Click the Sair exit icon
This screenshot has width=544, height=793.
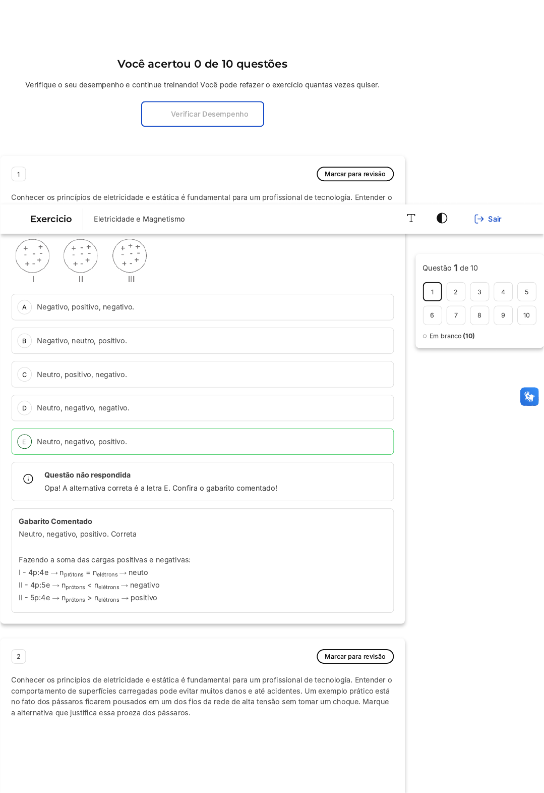479,219
